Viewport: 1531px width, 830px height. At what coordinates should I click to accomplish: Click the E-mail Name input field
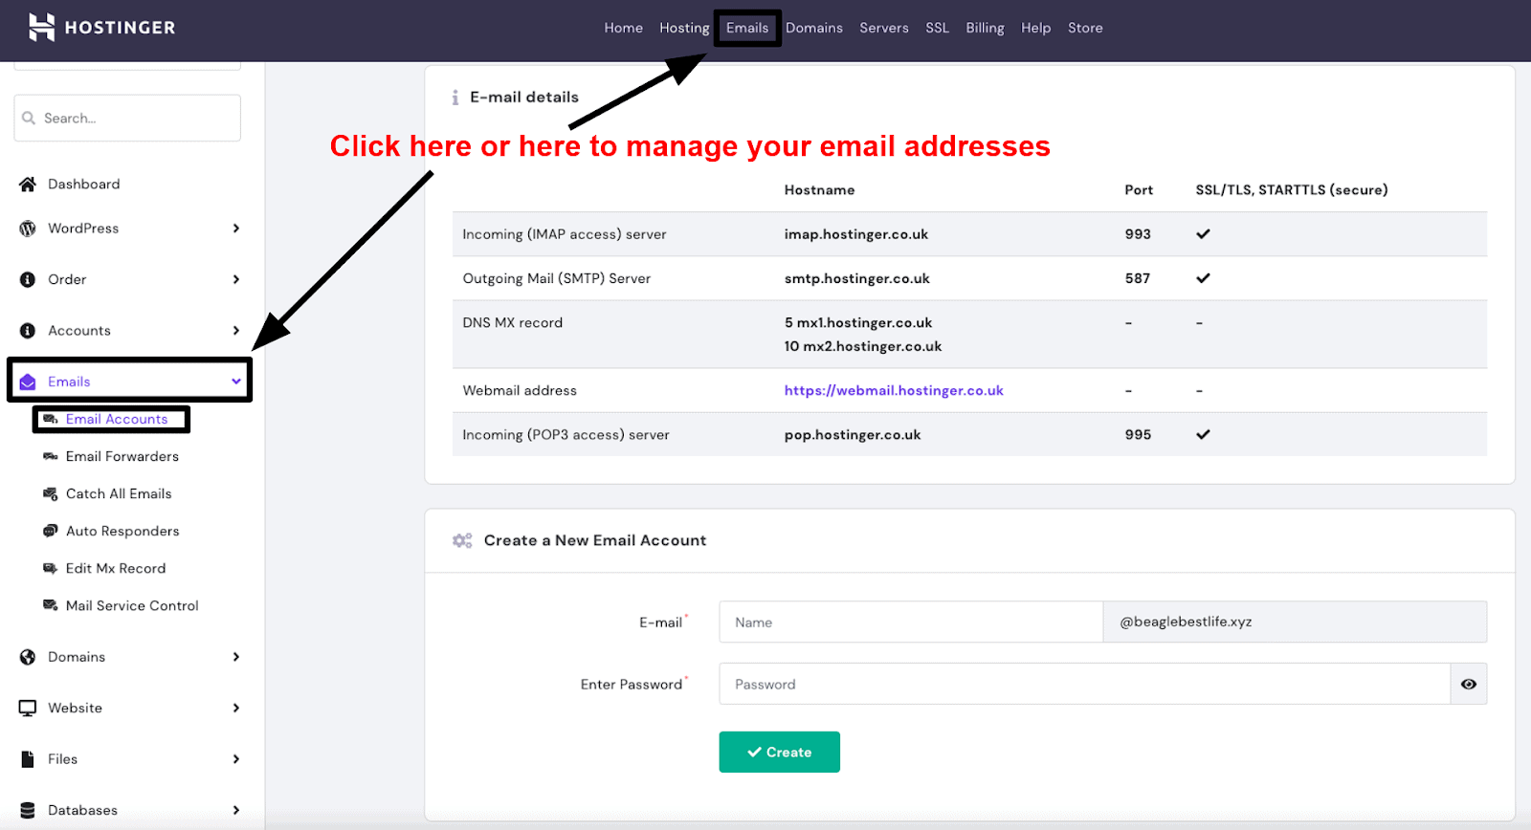coord(911,622)
